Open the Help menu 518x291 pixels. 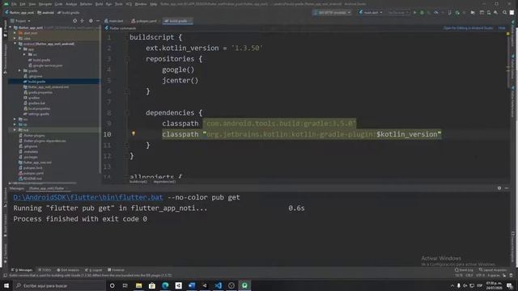point(154,4)
